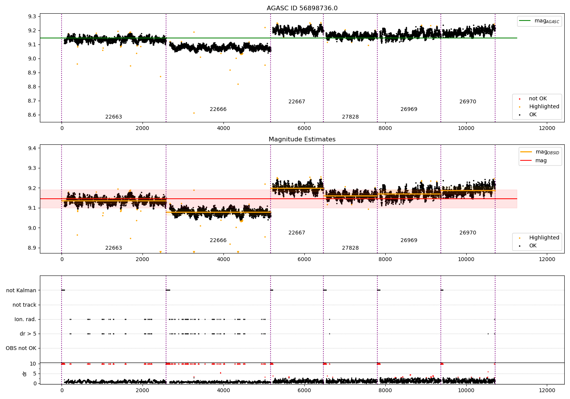Select the 8000 x-axis tick under the bottom plot
The image size is (570, 399).
pyautogui.click(x=385, y=390)
